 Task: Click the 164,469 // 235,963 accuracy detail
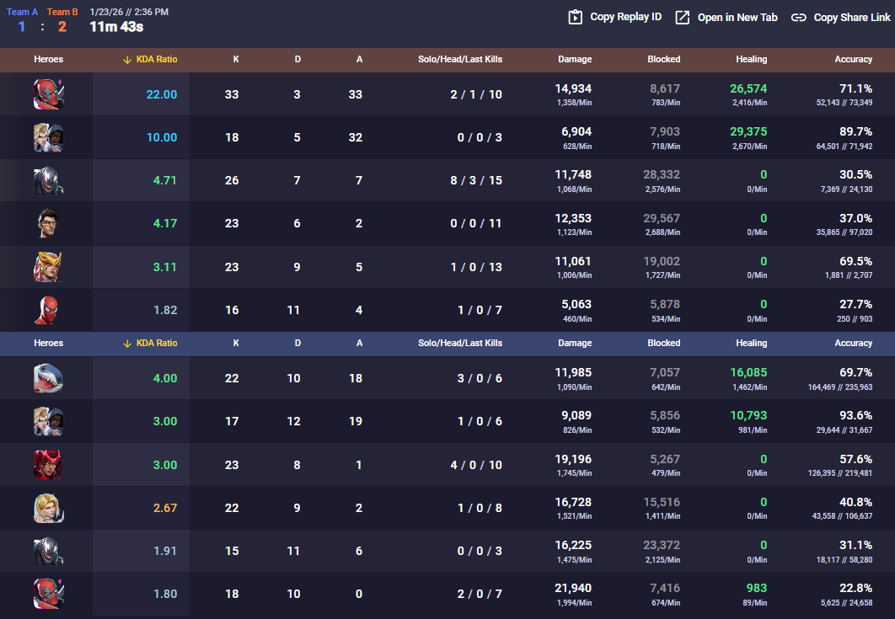coord(839,387)
